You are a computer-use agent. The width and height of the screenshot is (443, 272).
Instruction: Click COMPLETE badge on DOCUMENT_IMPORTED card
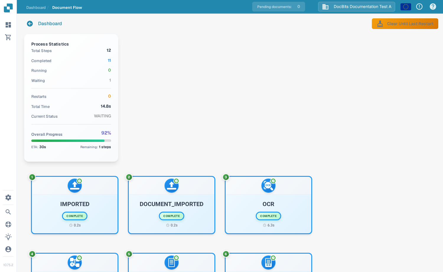pos(172,216)
